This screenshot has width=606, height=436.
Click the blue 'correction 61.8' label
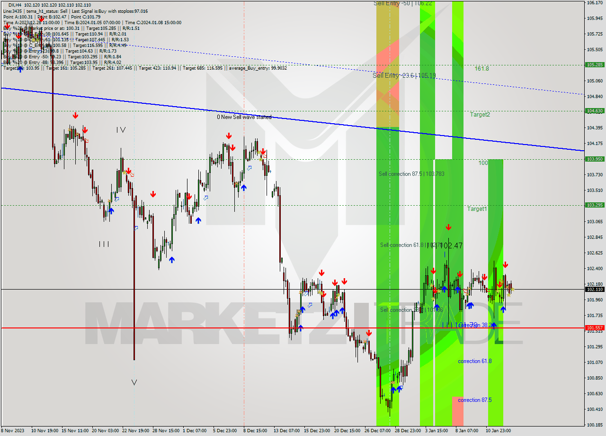pos(474,361)
